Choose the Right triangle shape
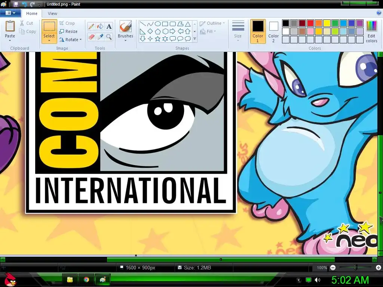Viewport: 383px width, 287px height. [x=143, y=31]
